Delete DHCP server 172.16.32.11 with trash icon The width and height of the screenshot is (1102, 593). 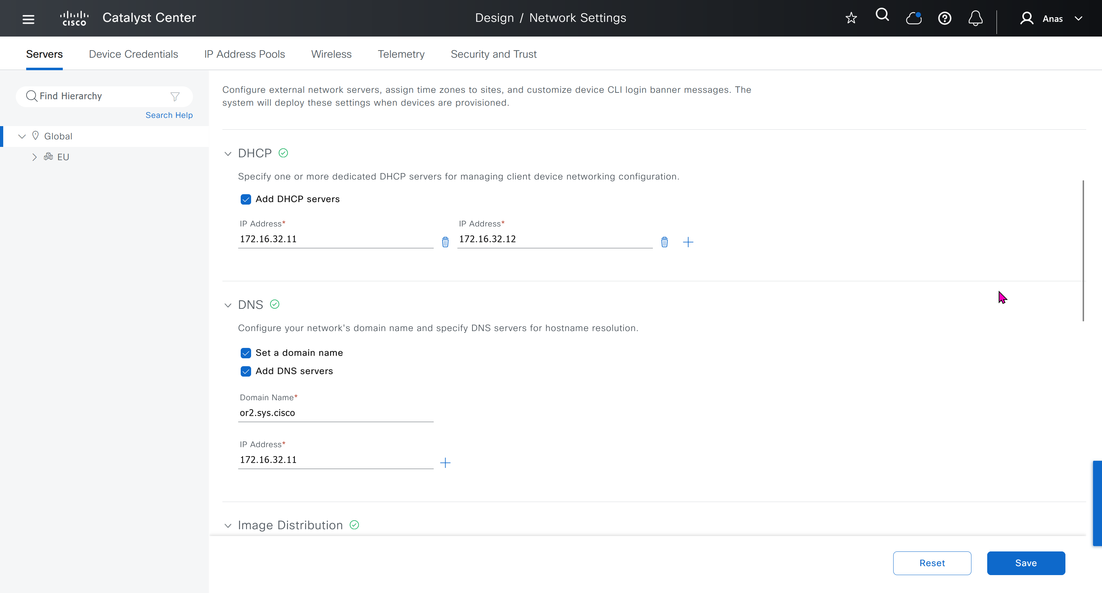pyautogui.click(x=445, y=242)
